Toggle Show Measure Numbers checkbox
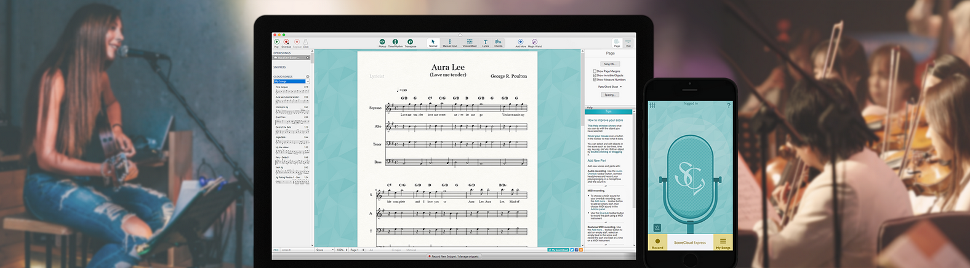 pos(595,80)
